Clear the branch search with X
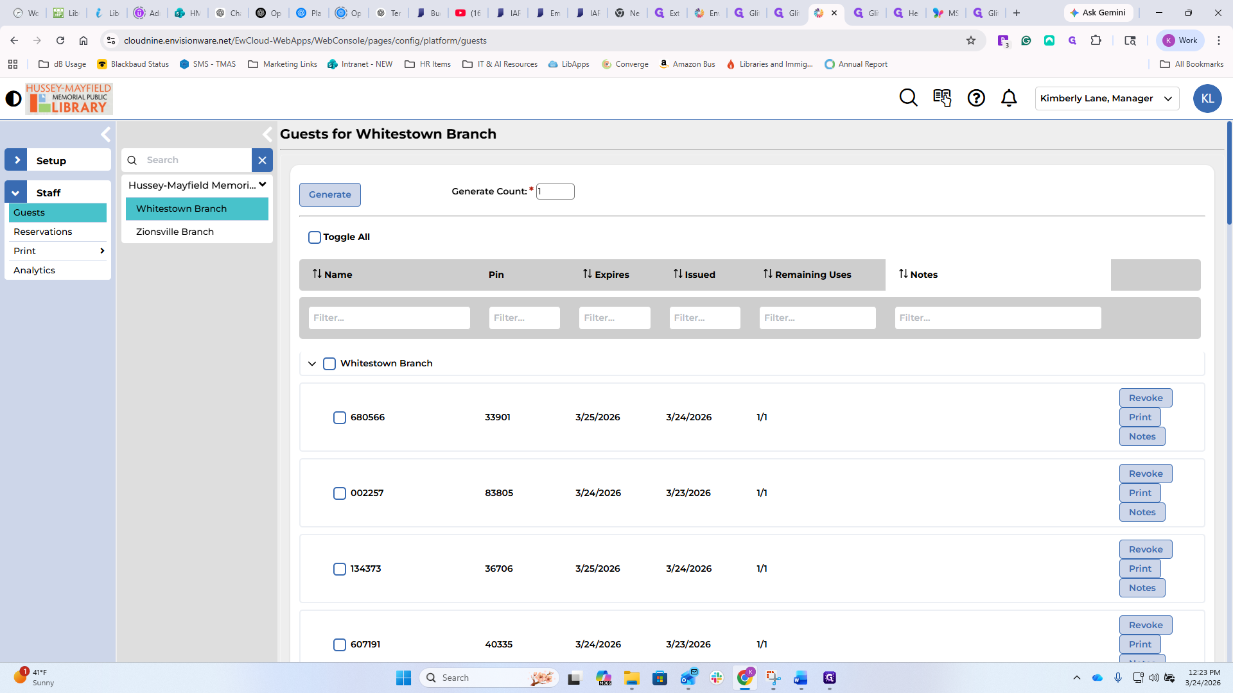 click(262, 160)
